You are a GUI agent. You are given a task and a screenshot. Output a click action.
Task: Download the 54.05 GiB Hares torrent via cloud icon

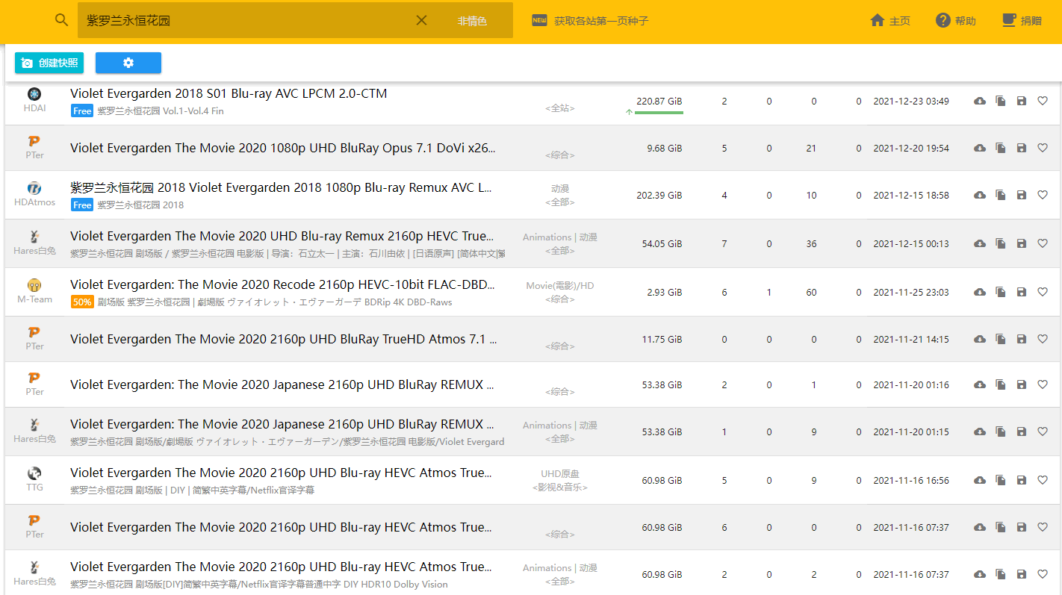980,243
